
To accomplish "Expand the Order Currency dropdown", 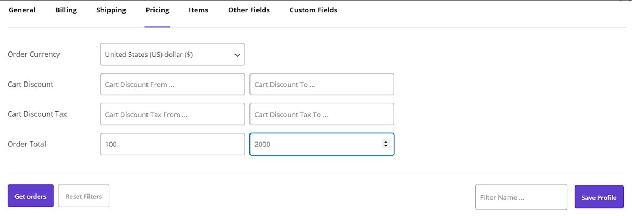I will [x=172, y=55].
